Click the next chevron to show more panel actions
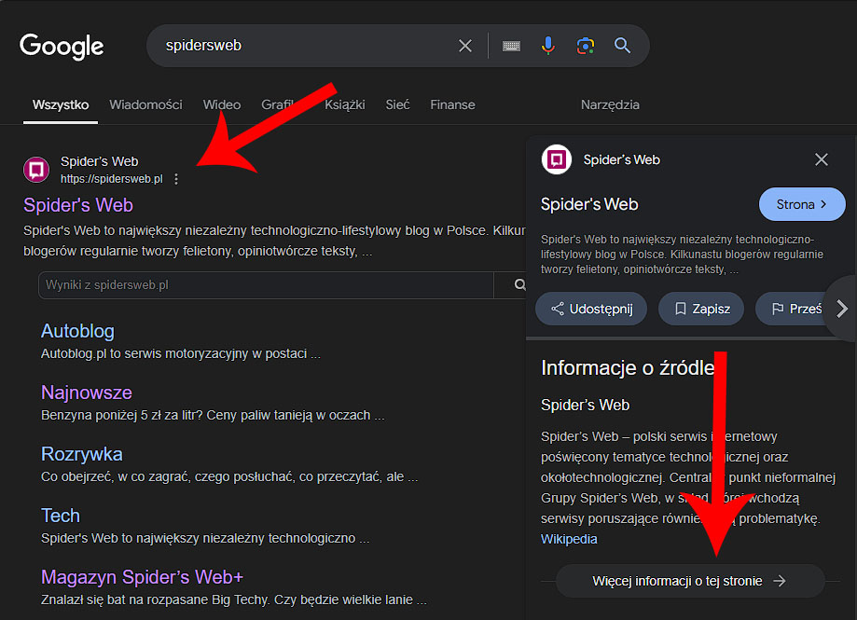Image resolution: width=857 pixels, height=620 pixels. coord(842,309)
